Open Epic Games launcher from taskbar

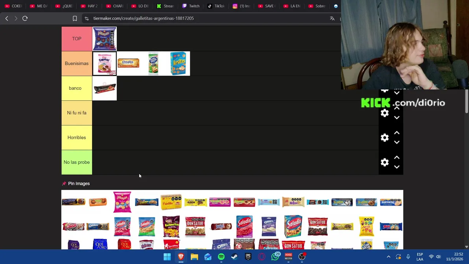tap(248, 257)
